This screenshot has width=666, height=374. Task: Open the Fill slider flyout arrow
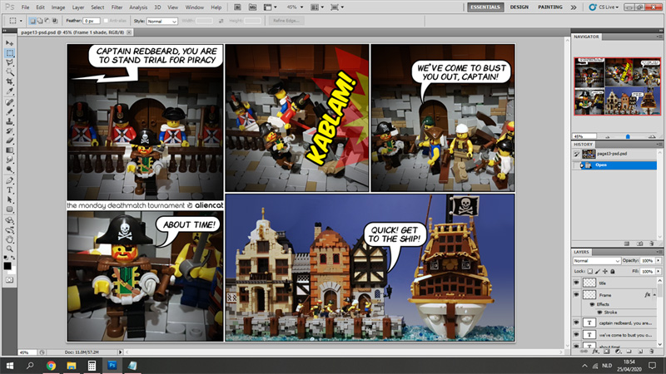coord(659,272)
